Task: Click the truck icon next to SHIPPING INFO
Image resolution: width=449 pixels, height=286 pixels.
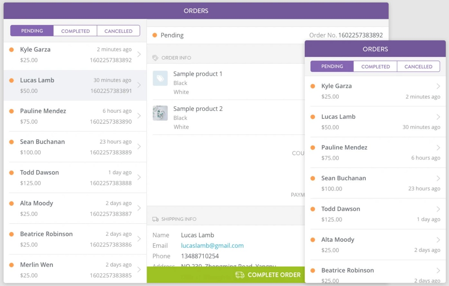Action: (x=155, y=219)
